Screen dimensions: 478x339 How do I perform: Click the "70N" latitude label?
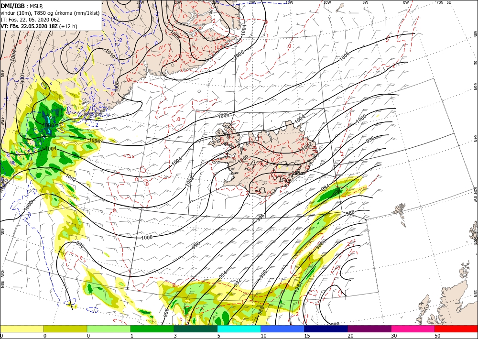click(440, 2)
